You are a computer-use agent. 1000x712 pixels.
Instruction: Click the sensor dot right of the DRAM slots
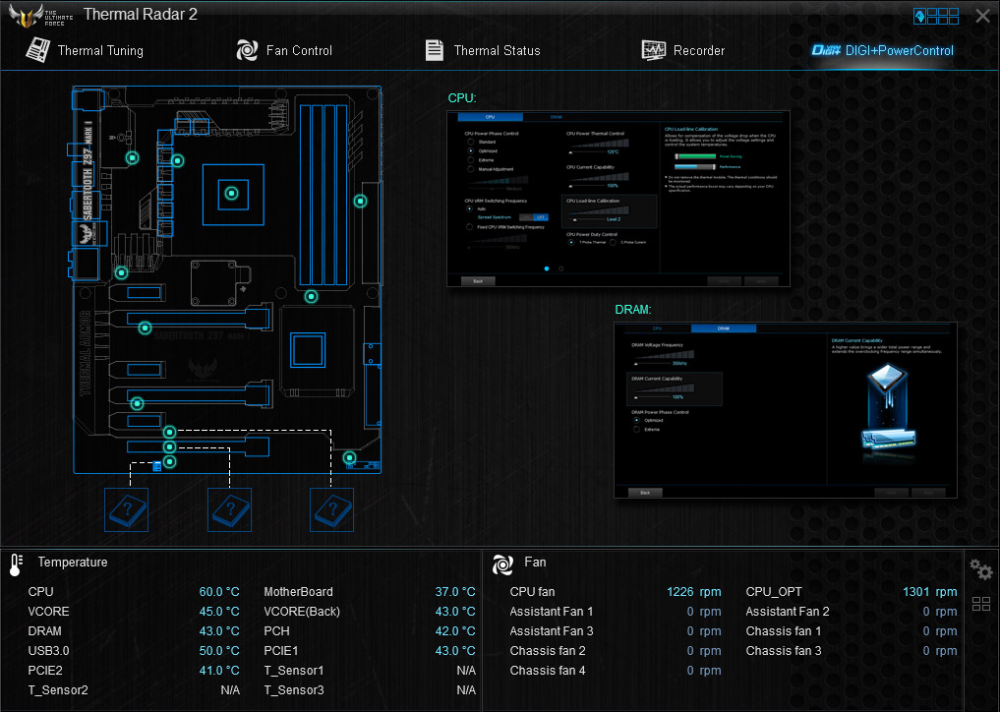tap(360, 201)
